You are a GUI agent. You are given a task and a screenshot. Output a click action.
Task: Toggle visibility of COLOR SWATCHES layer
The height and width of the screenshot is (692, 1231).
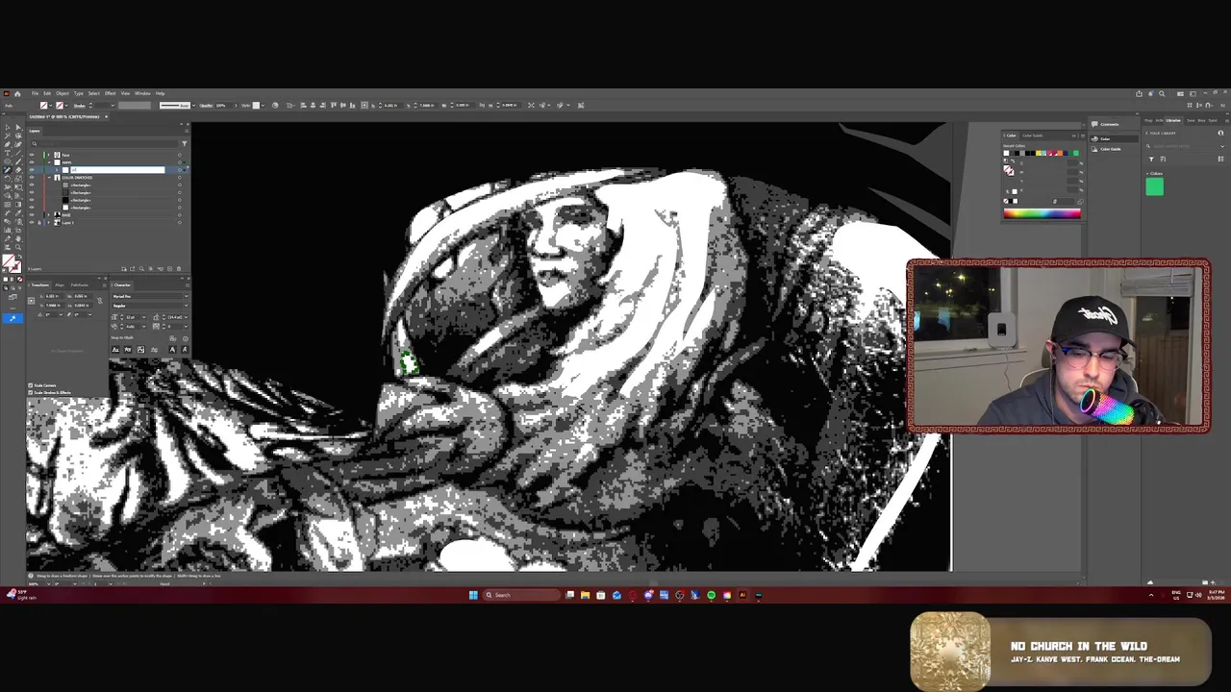[x=32, y=178]
